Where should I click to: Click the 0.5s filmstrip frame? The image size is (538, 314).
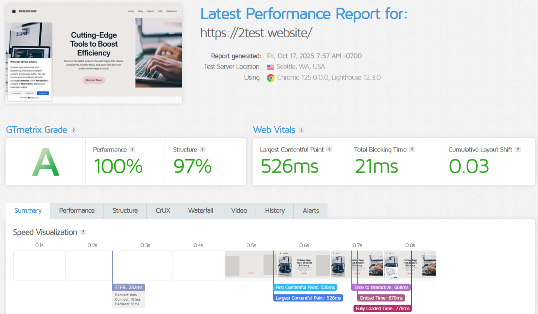pos(251,265)
